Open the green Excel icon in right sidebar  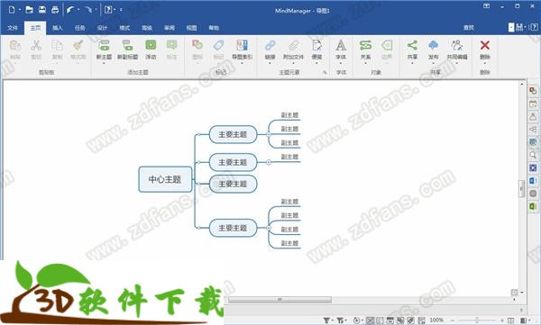tap(533, 206)
